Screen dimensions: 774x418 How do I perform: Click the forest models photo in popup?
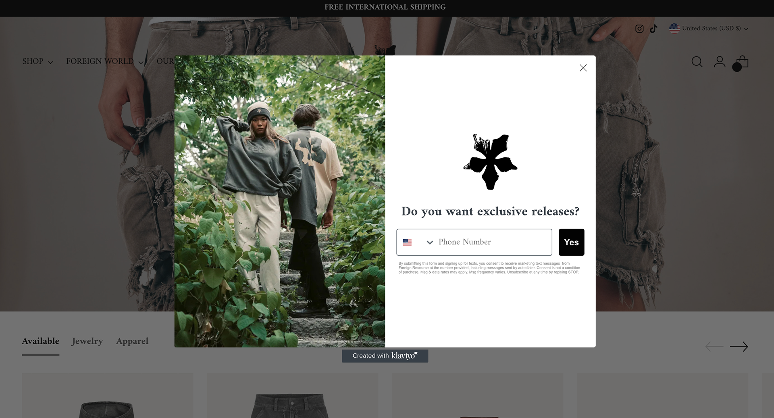coord(279,201)
